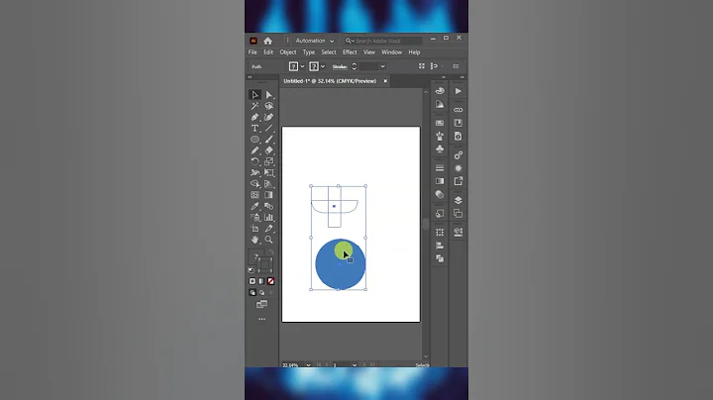Image resolution: width=713 pixels, height=400 pixels.
Task: Select the Scale tool
Action: 268,161
